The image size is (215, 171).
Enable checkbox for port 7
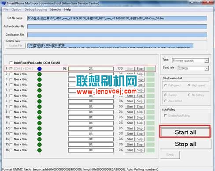click(x=11, y=101)
